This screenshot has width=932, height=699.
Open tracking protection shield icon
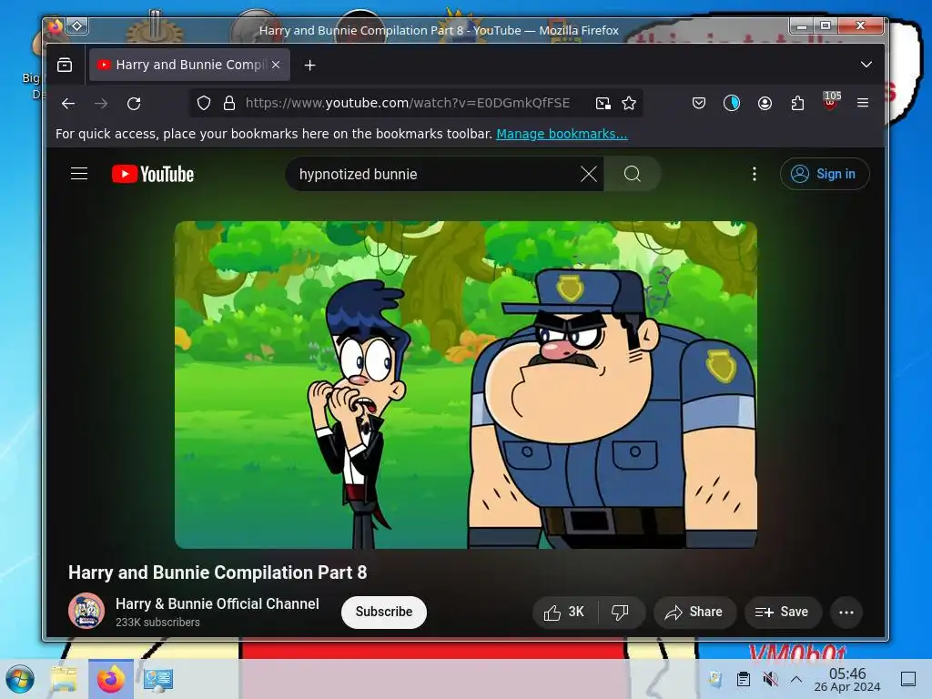[204, 104]
